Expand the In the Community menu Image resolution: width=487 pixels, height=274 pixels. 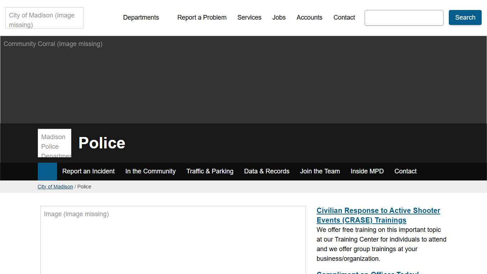150,171
